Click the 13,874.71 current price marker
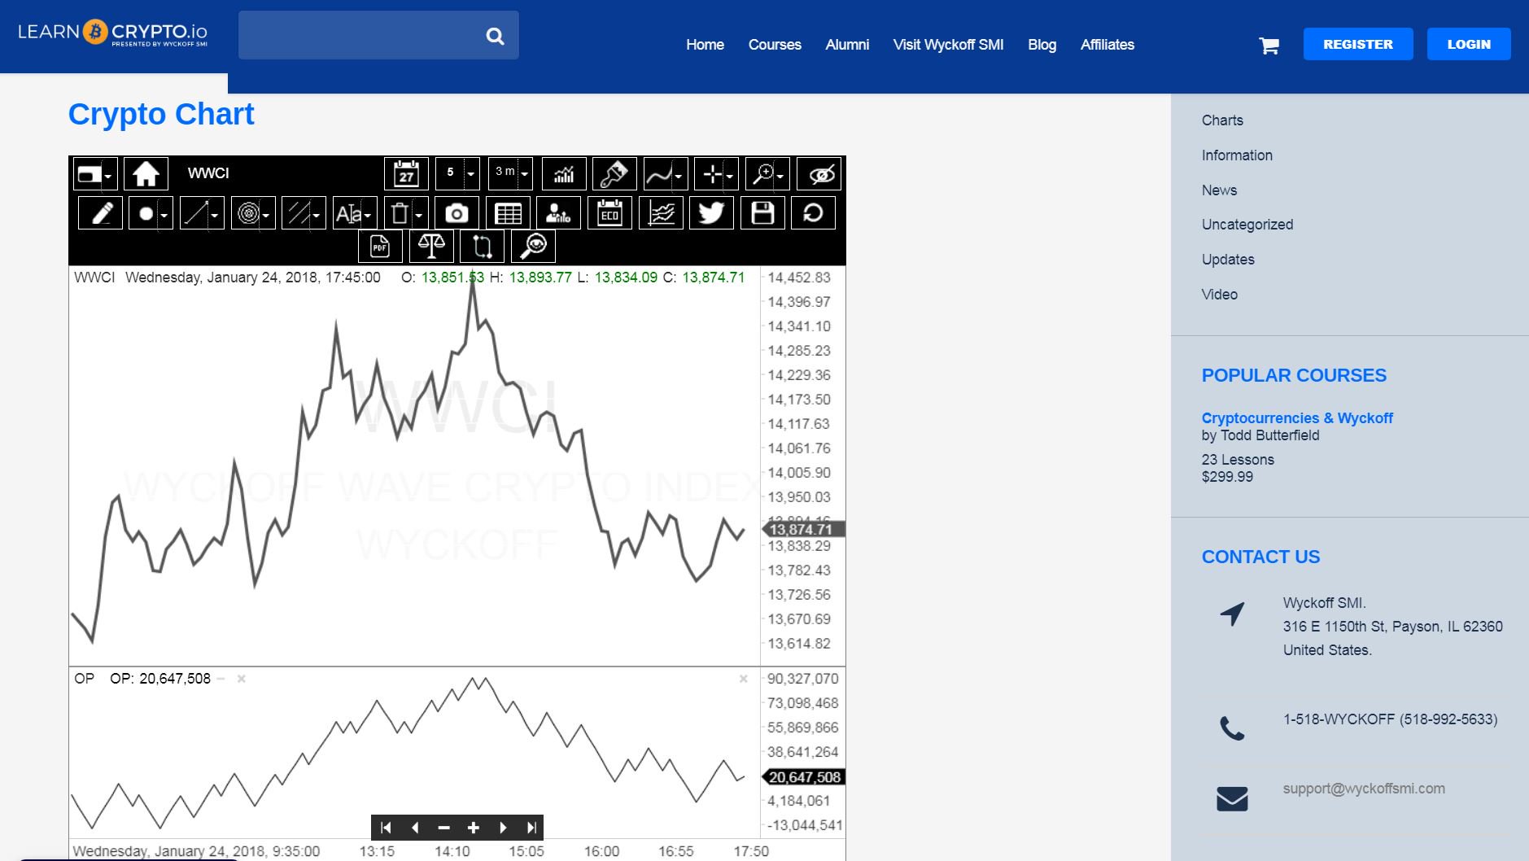1529x861 pixels. (x=804, y=530)
